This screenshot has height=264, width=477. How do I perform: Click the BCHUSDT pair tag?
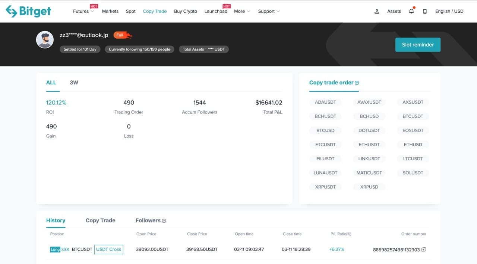tap(325, 116)
